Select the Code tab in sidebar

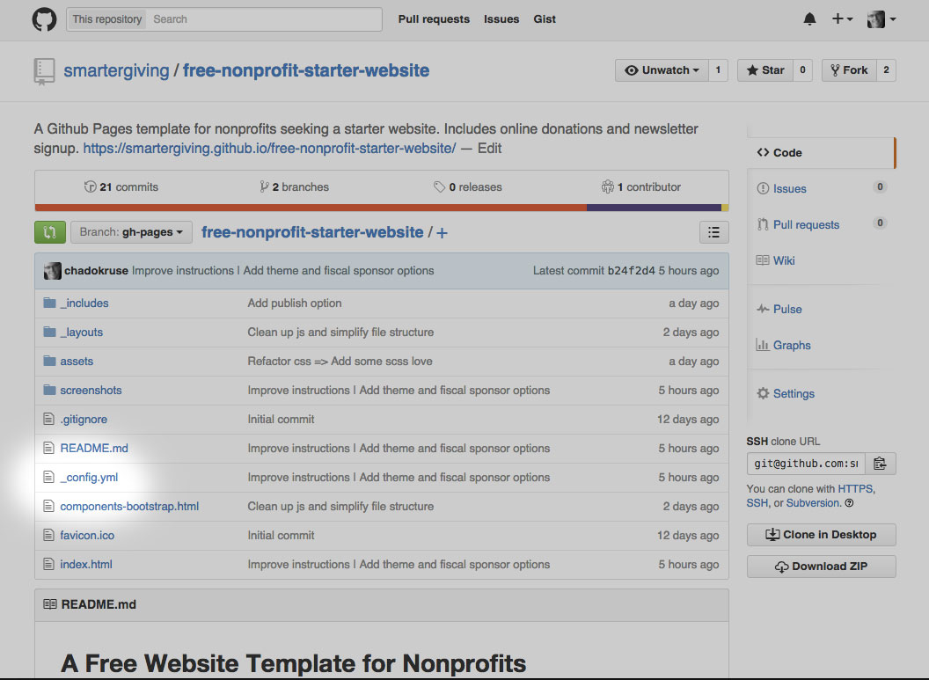point(821,153)
